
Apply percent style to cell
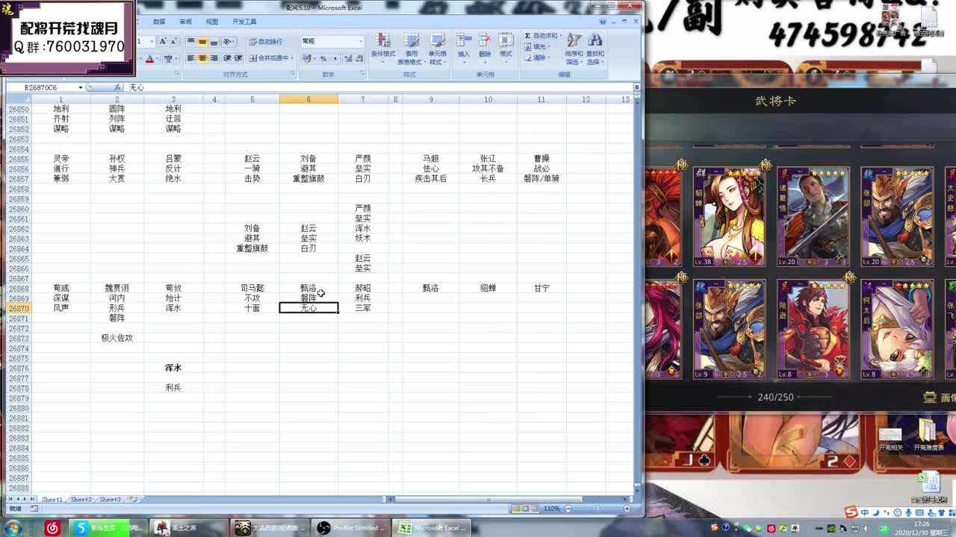click(323, 58)
